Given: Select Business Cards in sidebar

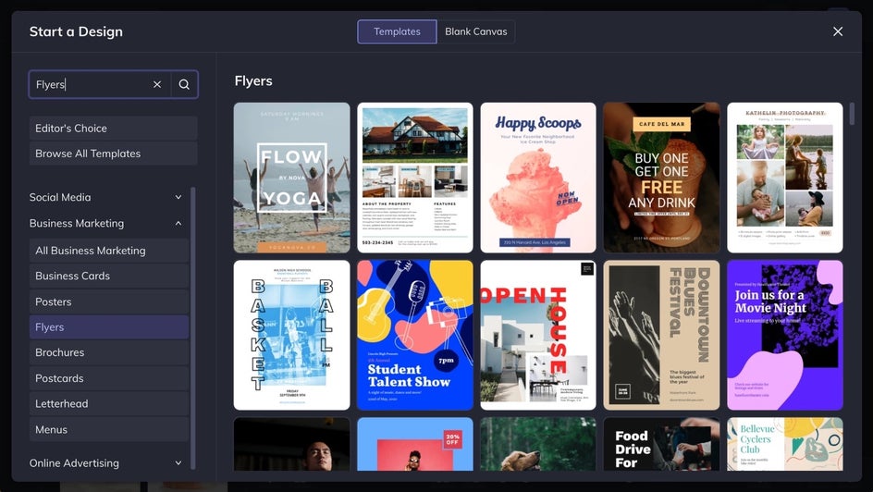Looking at the screenshot, I should tap(109, 276).
